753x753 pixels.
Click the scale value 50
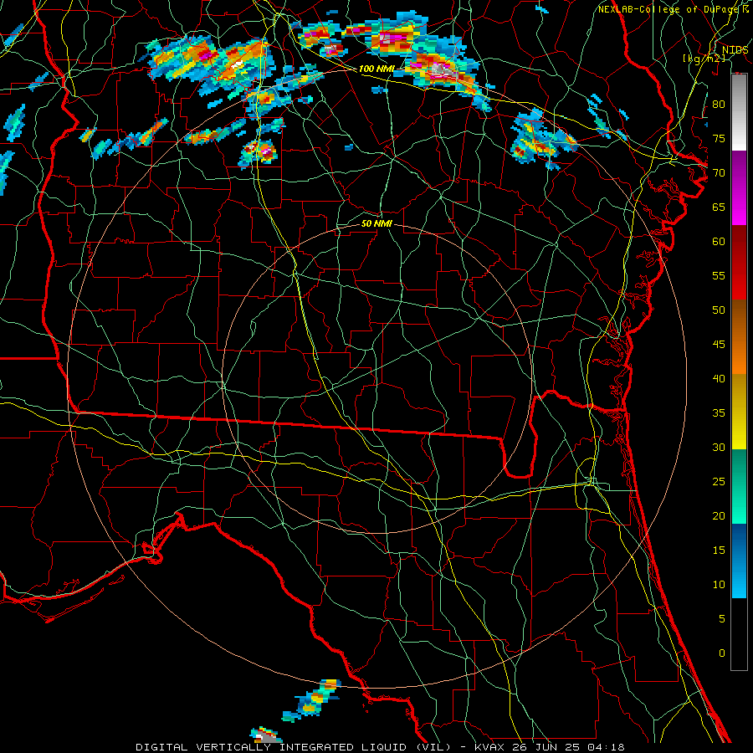[x=719, y=310]
